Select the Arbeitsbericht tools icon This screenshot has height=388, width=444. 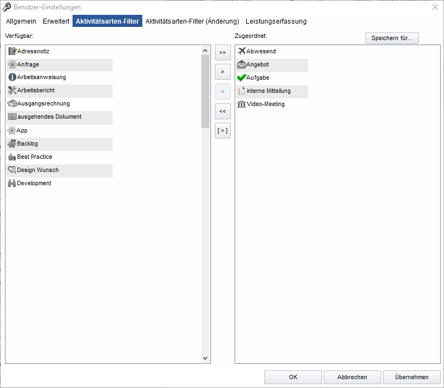coord(12,90)
